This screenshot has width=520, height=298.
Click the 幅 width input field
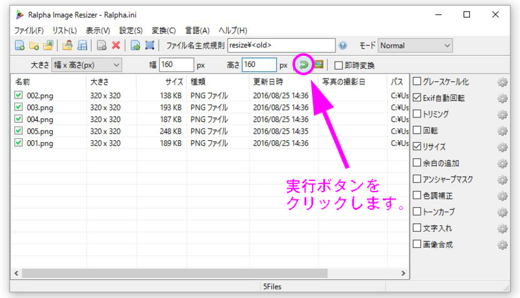[x=176, y=64]
